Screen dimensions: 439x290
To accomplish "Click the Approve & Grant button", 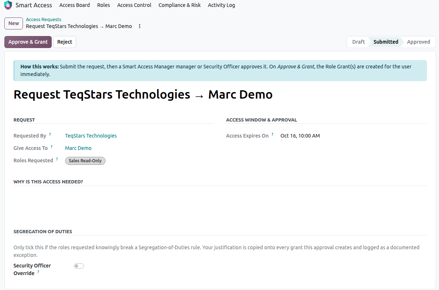I will tap(28, 42).
